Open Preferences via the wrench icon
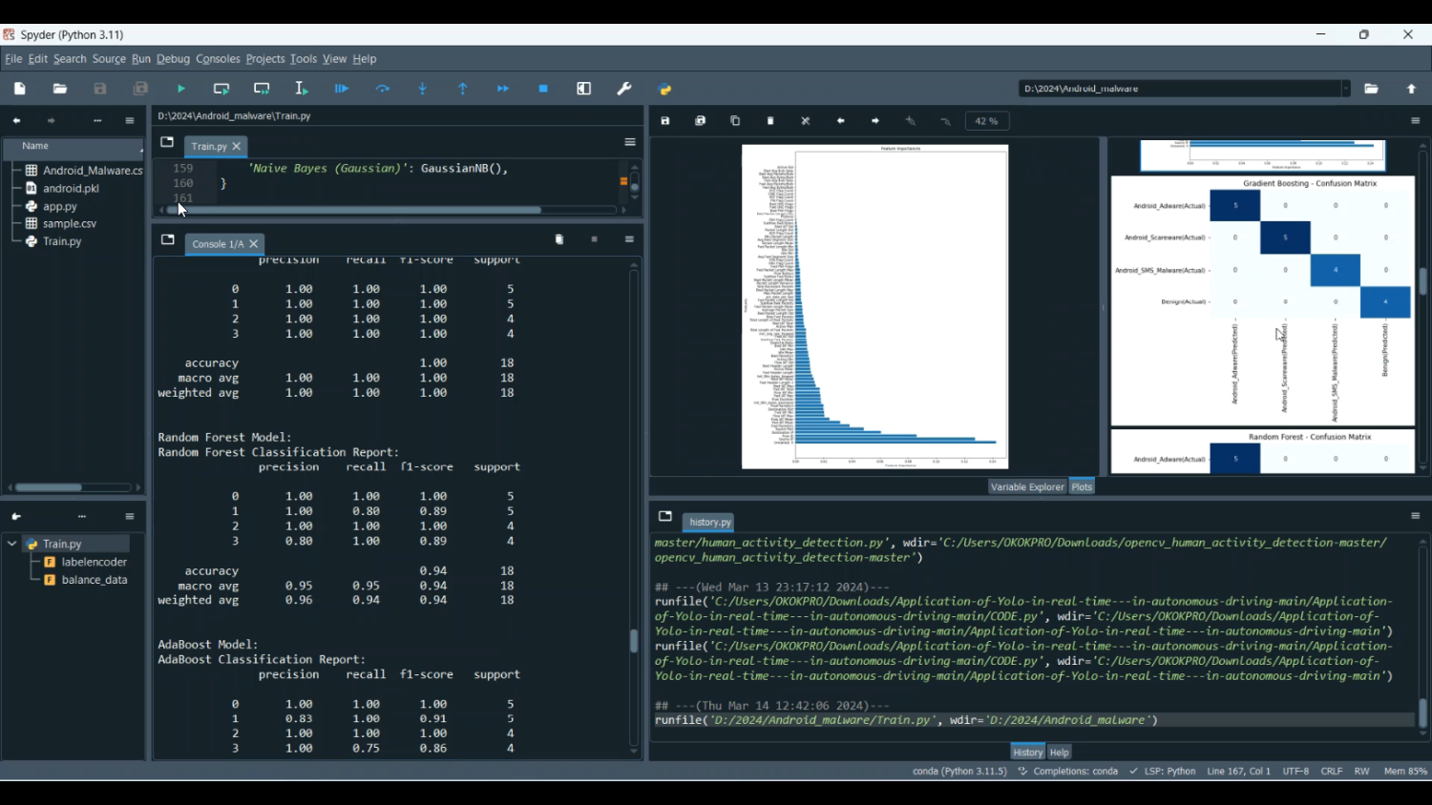This screenshot has height=805, width=1432. 624,89
